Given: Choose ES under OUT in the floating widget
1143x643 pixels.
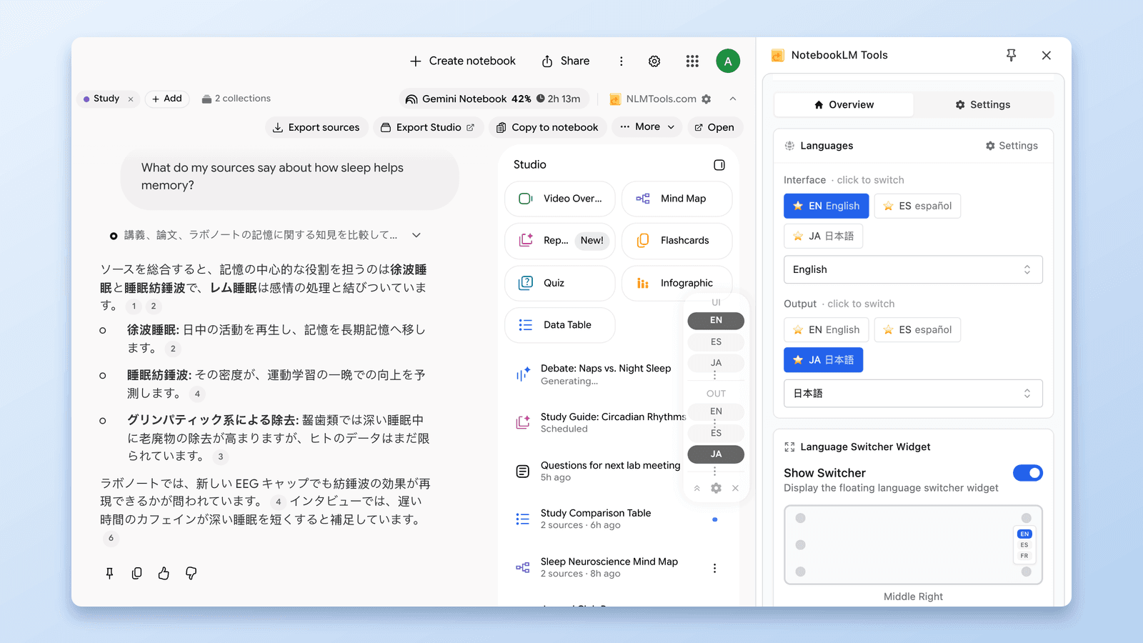Looking at the screenshot, I should click(716, 433).
